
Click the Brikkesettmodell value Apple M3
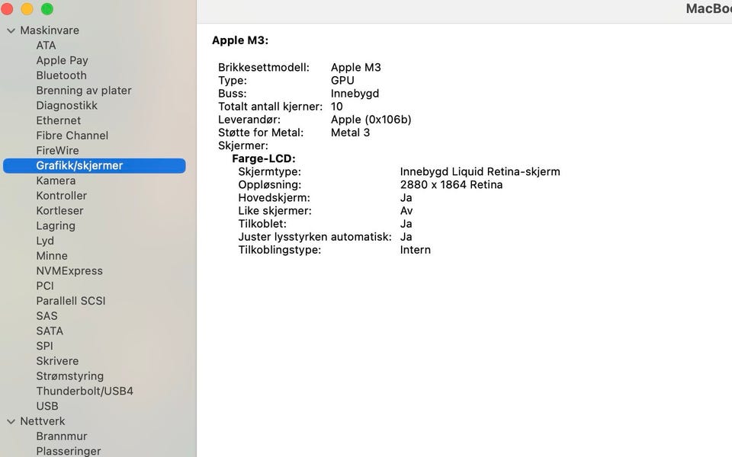coord(356,68)
